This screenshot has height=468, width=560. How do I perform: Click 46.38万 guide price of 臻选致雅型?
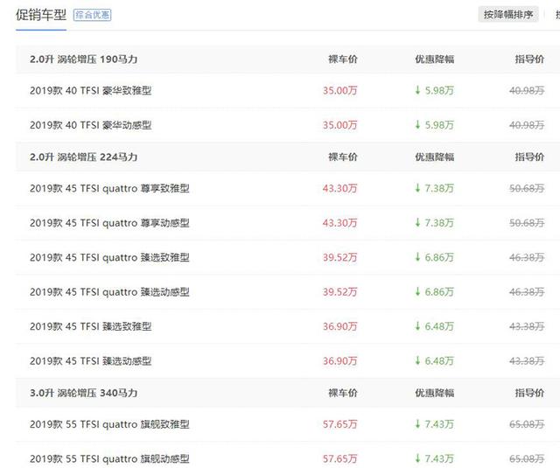527,257
